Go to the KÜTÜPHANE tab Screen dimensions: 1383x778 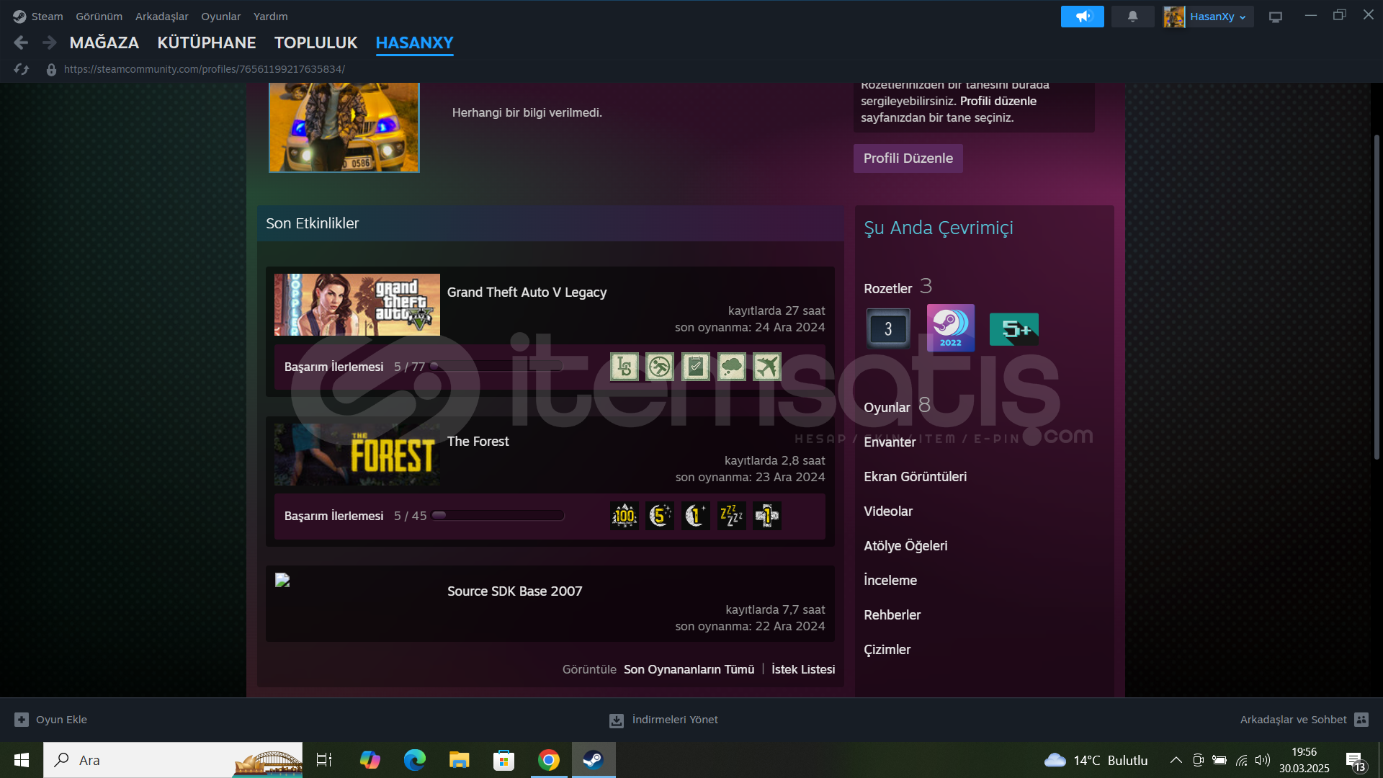pyautogui.click(x=207, y=43)
